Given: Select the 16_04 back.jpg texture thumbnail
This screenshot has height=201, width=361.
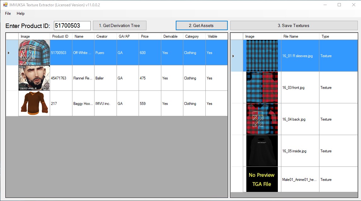Looking at the screenshot, I should pos(261,119).
